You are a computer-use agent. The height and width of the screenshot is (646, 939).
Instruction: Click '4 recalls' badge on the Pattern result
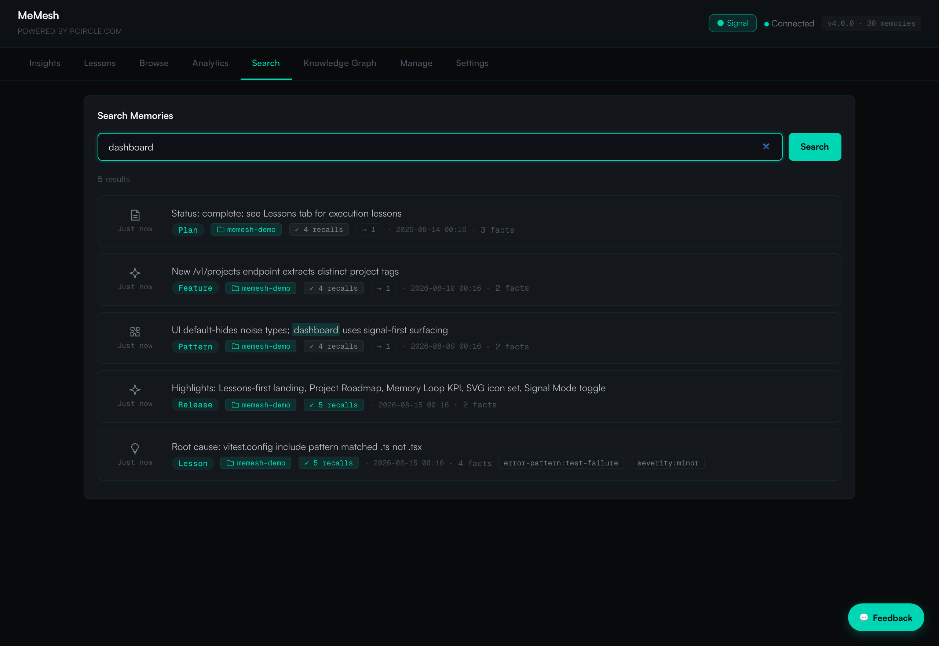334,346
